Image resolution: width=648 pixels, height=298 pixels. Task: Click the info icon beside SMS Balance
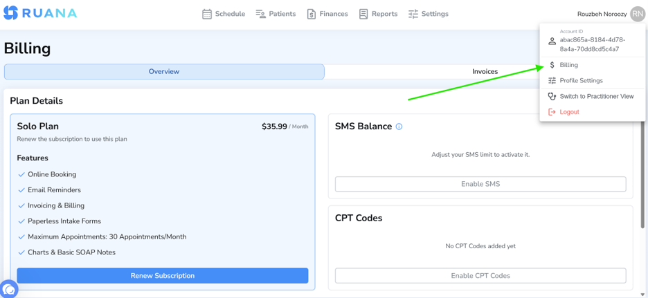[399, 127]
